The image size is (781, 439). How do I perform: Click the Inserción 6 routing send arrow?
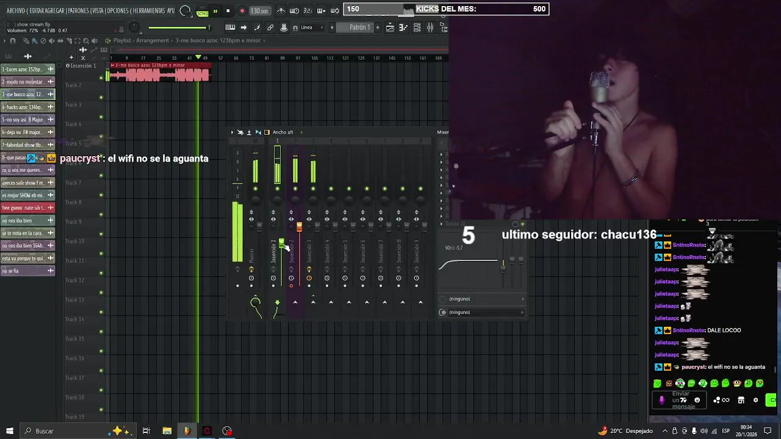[x=367, y=301]
